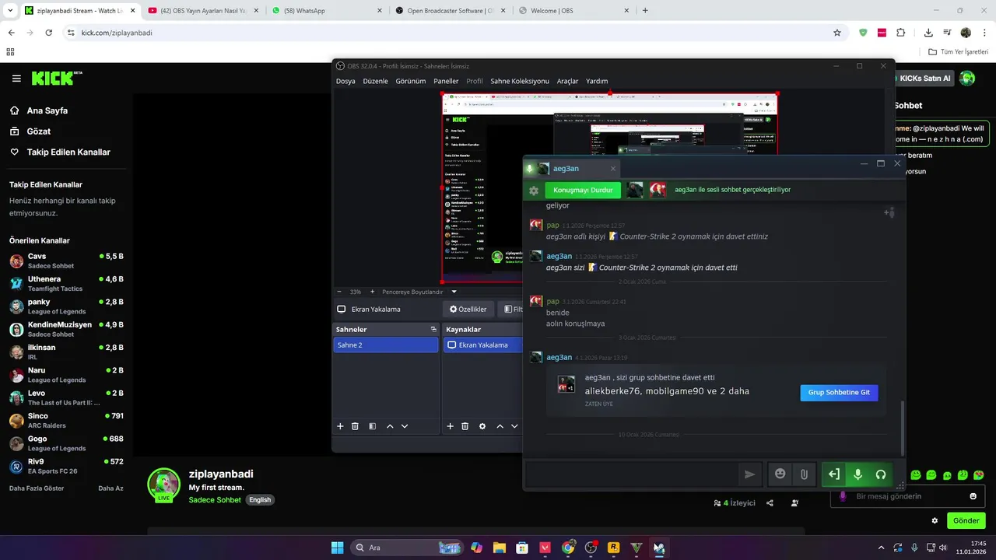996x560 pixels.
Task: Click Steam chat message input field
Action: pyautogui.click(x=633, y=474)
